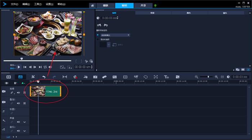Rotate the image left using rotate icon
The image size is (252, 140).
click(x=99, y=25)
